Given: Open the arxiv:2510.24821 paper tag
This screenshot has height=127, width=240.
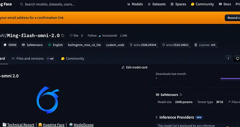Looking at the screenshot, I should click(175, 45).
